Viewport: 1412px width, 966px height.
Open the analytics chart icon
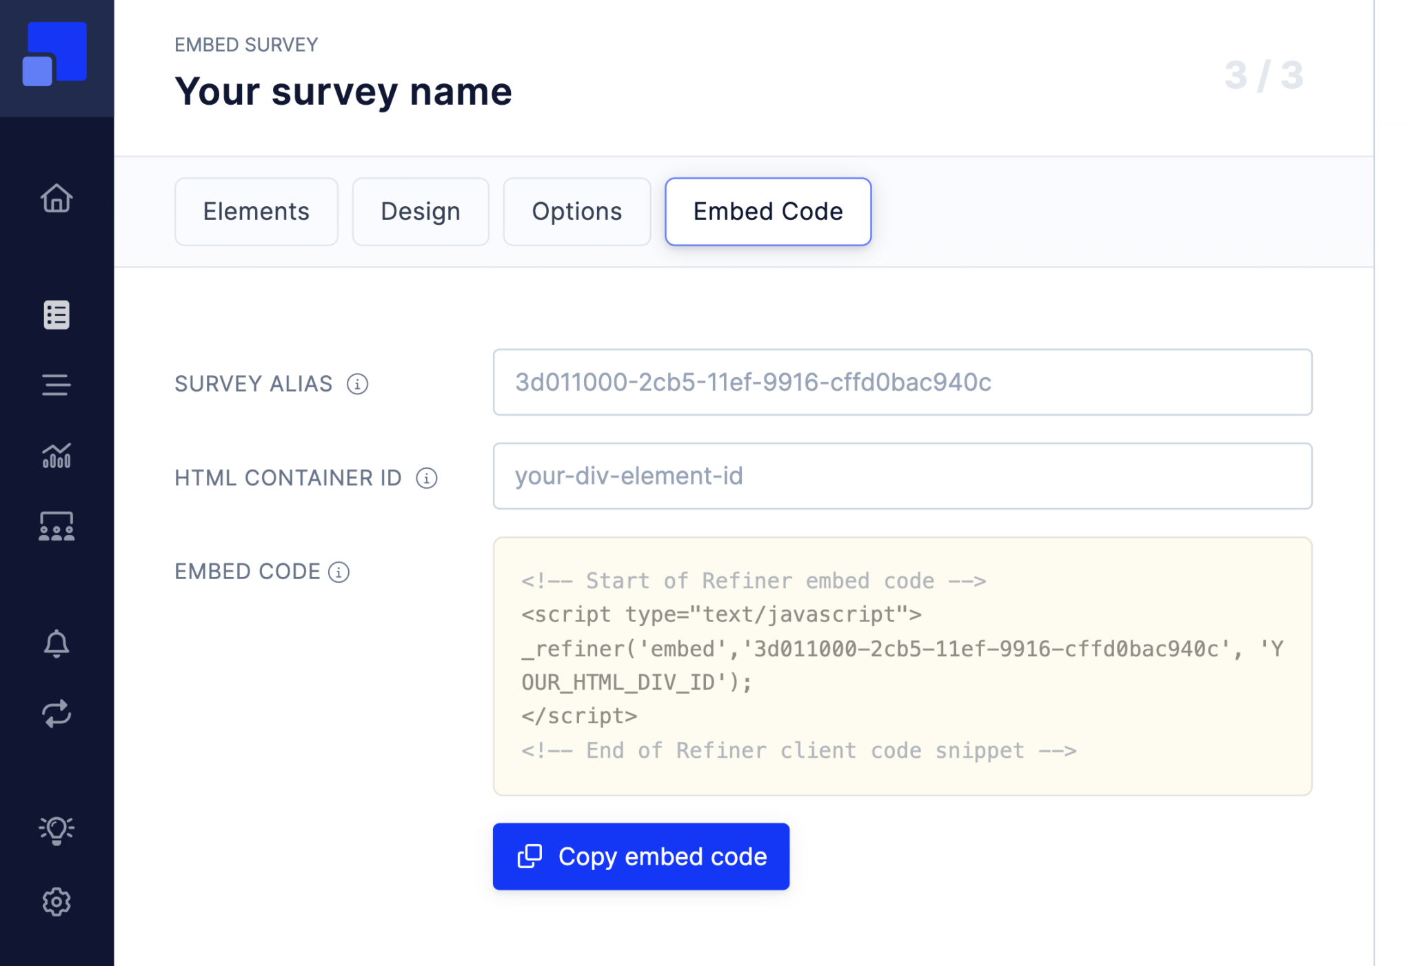pos(57,456)
